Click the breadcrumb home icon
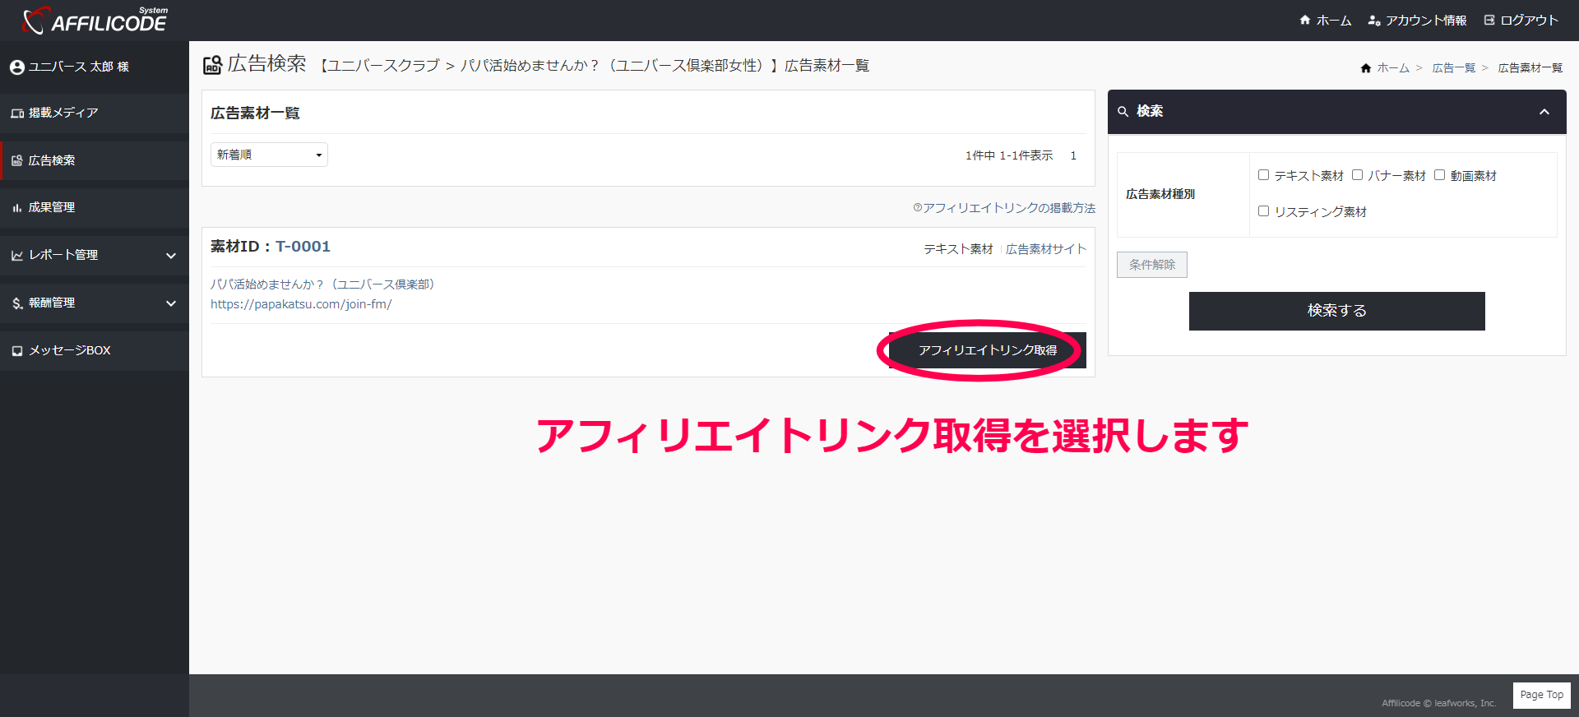1579x717 pixels. pos(1366,68)
